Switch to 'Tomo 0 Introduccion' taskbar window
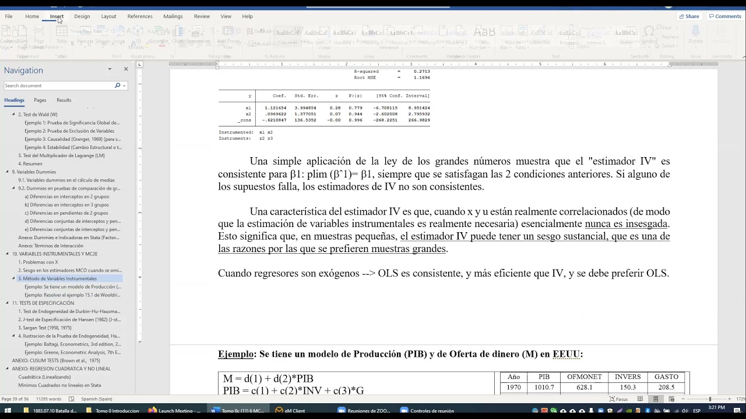This screenshot has height=419, width=746. [112, 411]
